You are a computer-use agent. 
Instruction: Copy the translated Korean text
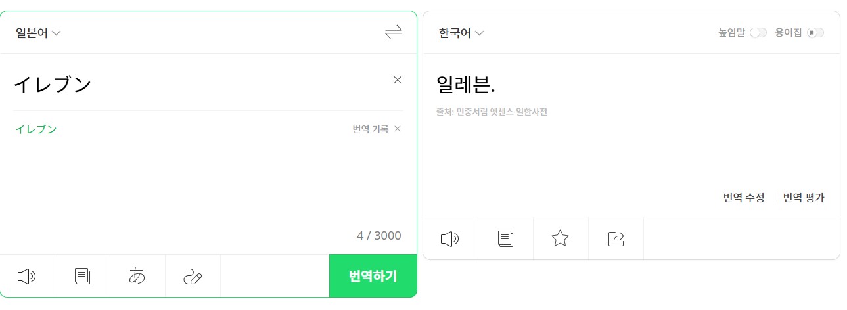pos(505,238)
